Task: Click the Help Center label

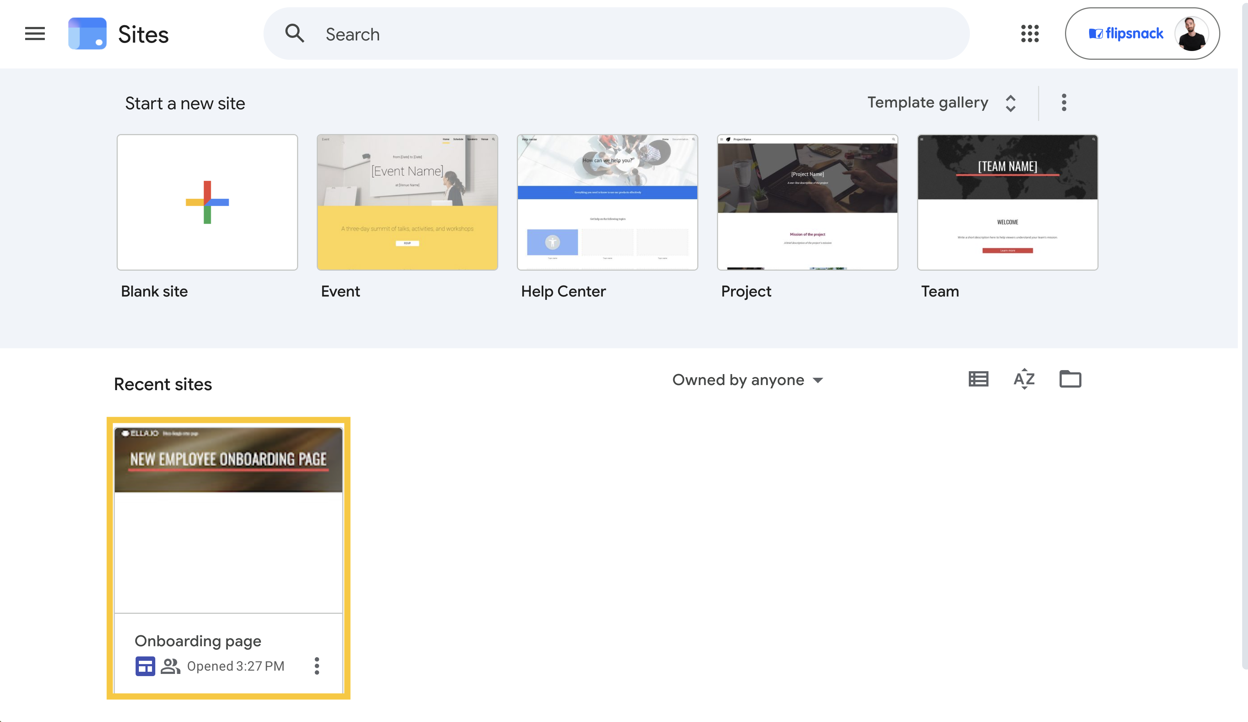Action: pos(563,291)
